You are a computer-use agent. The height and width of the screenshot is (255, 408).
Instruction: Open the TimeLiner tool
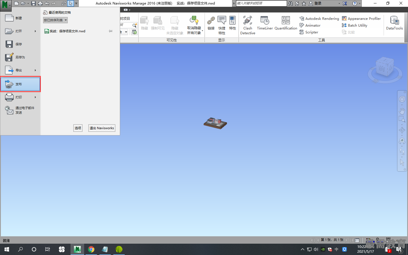click(x=265, y=23)
